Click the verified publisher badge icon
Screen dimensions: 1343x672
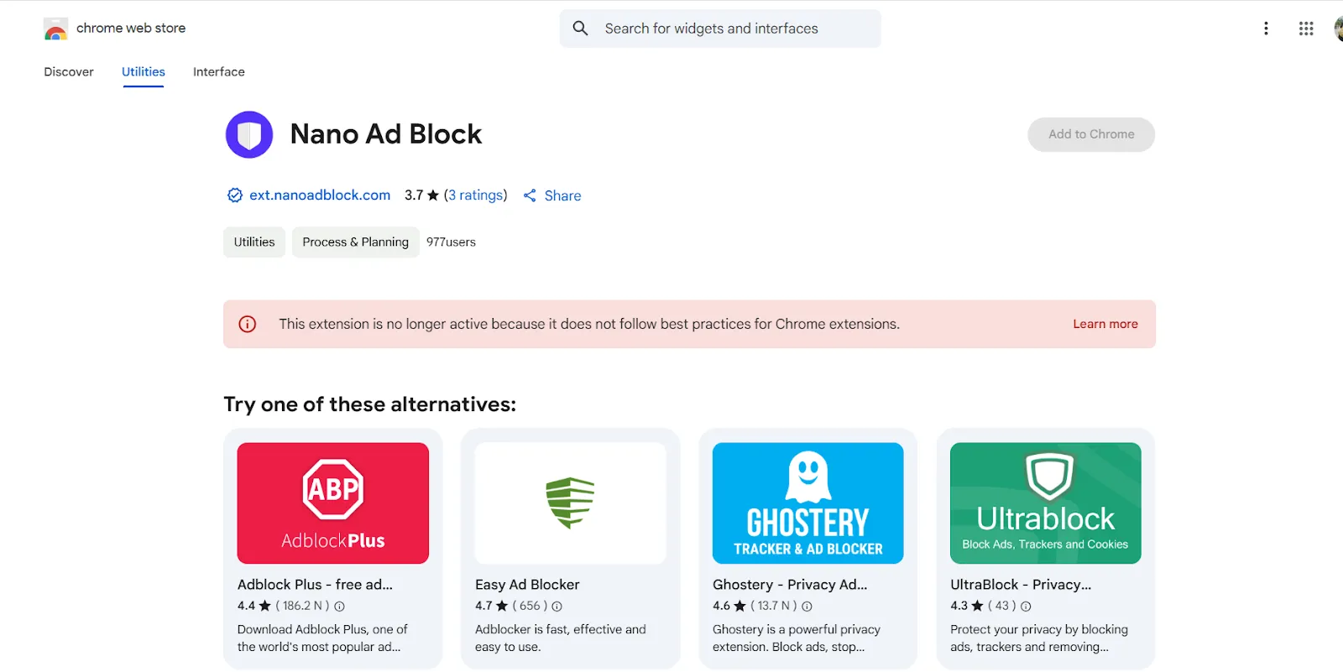point(235,195)
